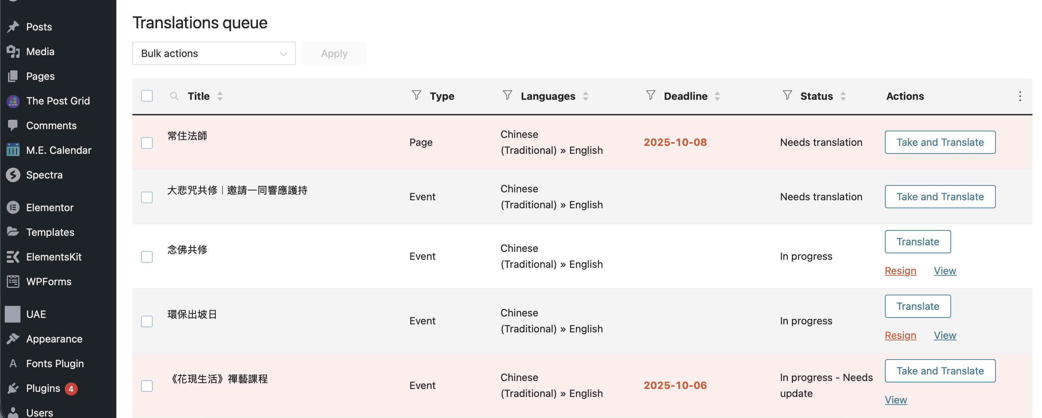Click Take and Translate for 常住法師

(x=940, y=142)
